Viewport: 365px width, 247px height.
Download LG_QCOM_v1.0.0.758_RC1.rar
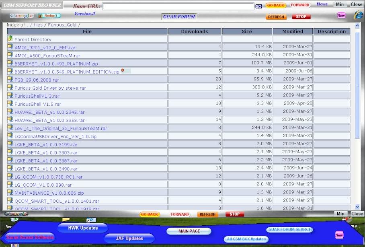click(48, 177)
